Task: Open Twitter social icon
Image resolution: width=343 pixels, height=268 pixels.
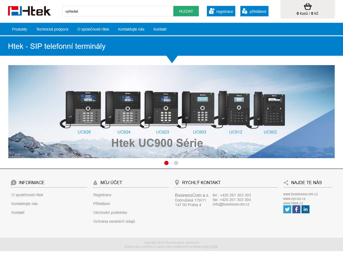Action: click(x=287, y=209)
